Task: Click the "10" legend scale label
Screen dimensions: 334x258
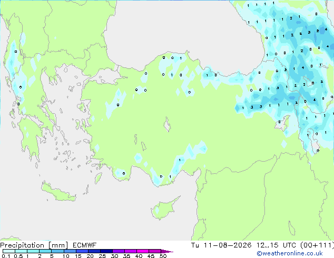Action: 66,256
